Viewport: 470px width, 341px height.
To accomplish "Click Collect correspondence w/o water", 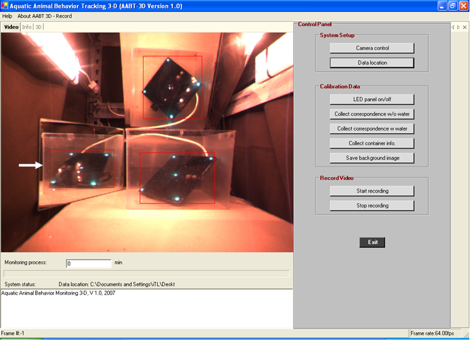I will [x=372, y=114].
